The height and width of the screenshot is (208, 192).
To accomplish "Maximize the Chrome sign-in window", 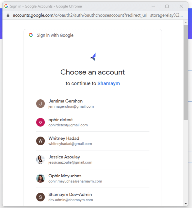I will coord(167,6).
